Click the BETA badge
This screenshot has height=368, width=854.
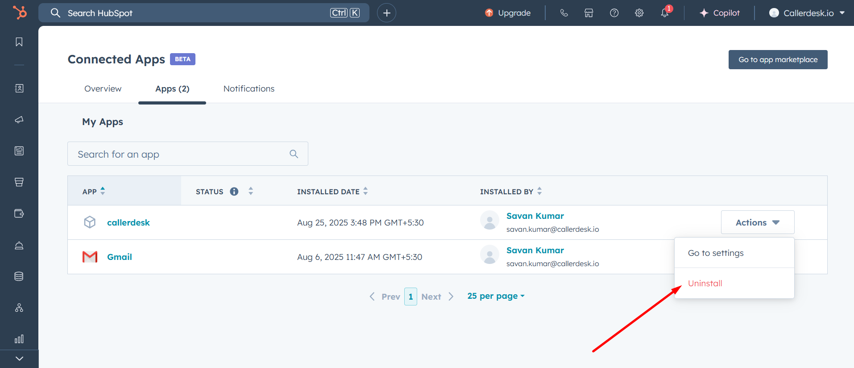point(182,59)
